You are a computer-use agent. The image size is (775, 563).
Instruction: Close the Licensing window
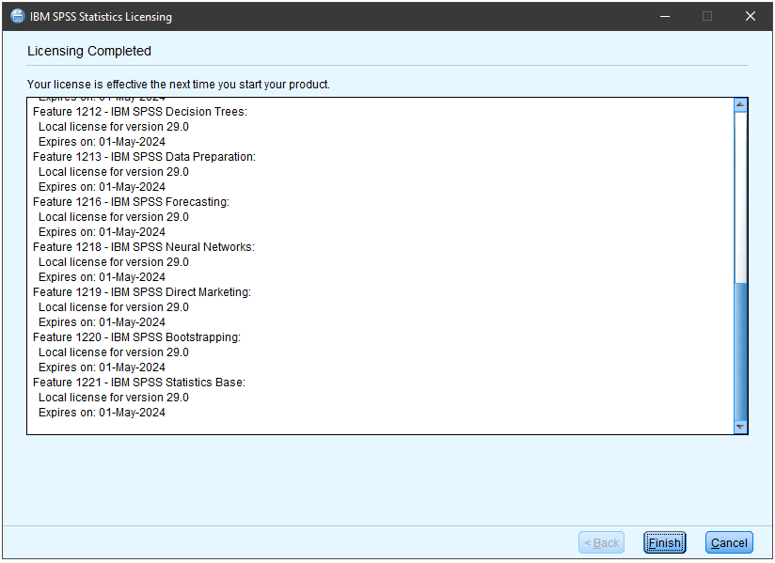click(x=751, y=16)
